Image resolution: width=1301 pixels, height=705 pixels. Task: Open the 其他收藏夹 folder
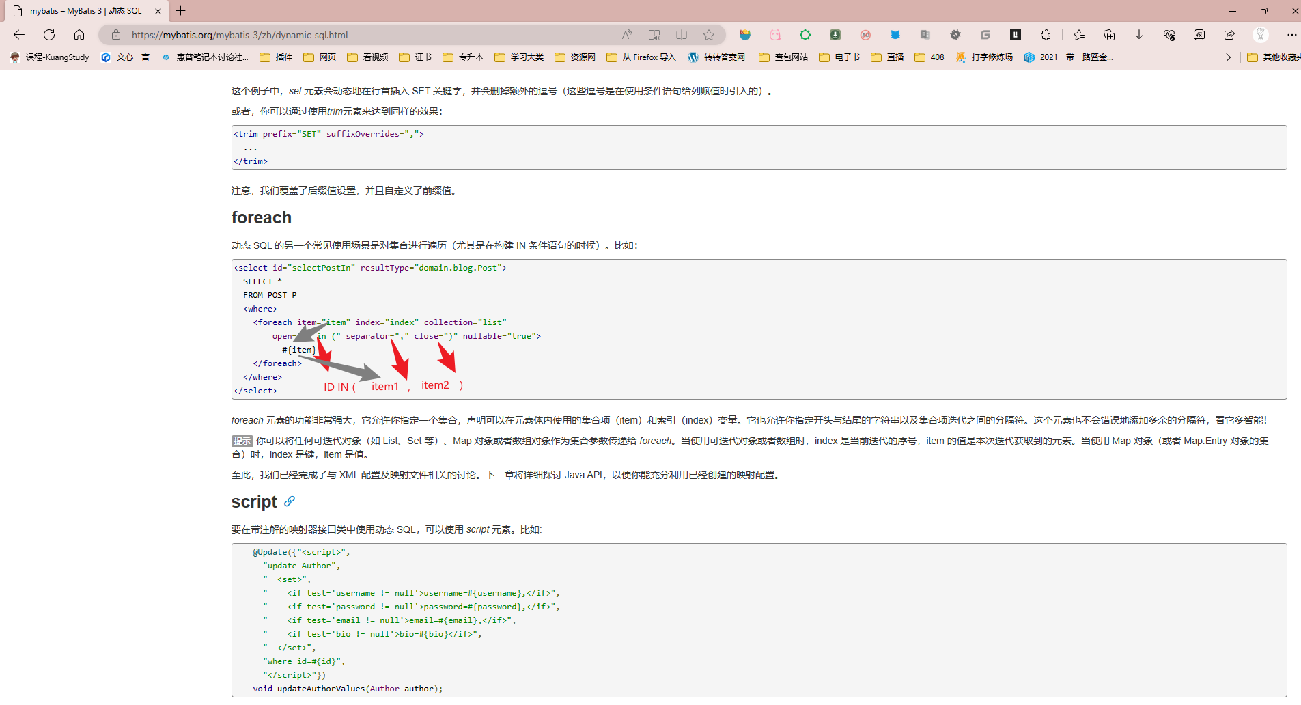coord(1274,57)
